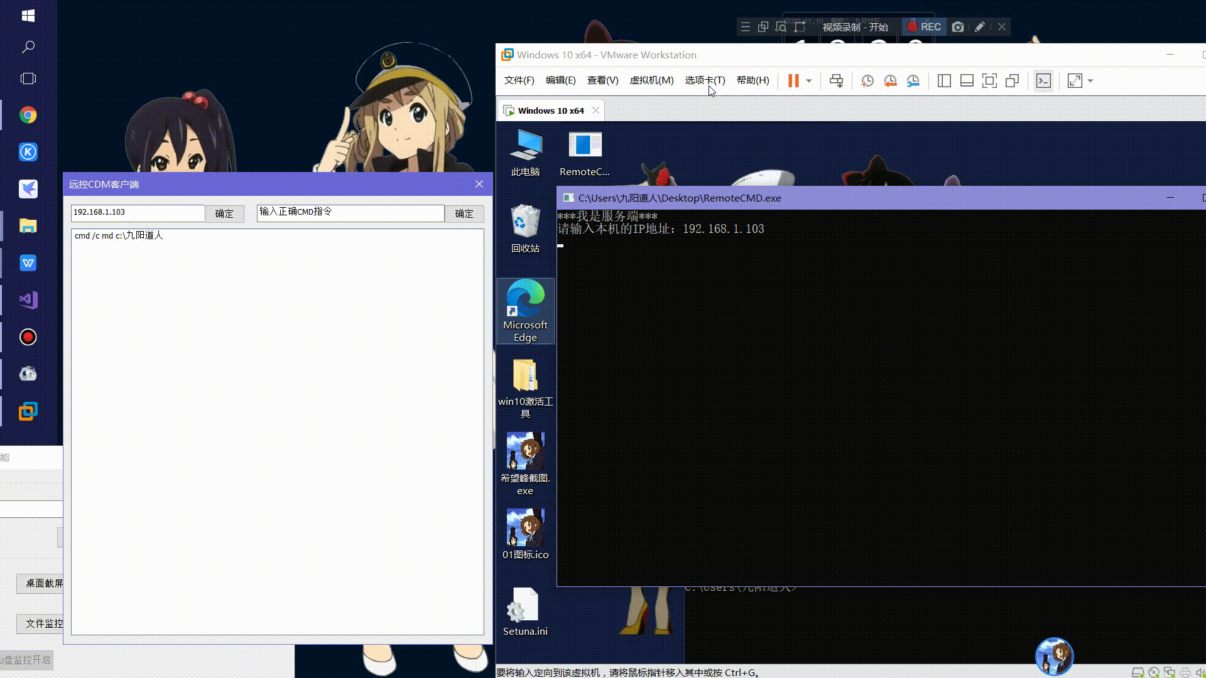1206x678 pixels.
Task: Open Task View on the taskbar
Action: pos(28,78)
